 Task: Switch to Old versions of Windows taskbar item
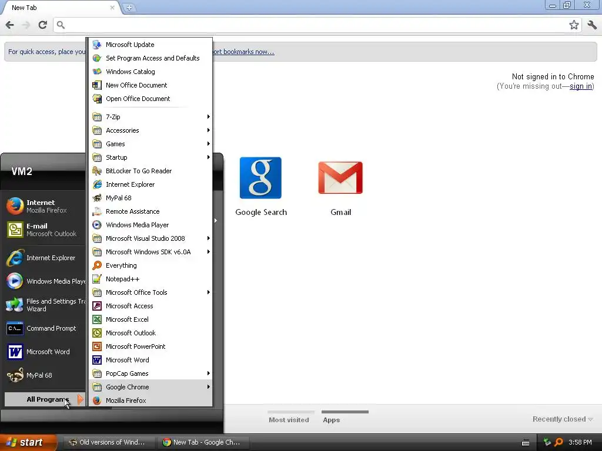point(109,442)
